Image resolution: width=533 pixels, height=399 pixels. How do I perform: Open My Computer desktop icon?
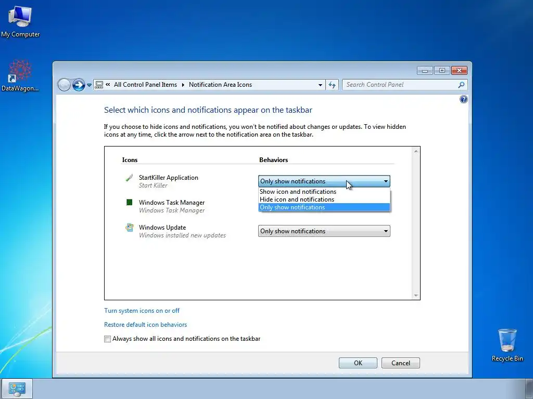20,22
